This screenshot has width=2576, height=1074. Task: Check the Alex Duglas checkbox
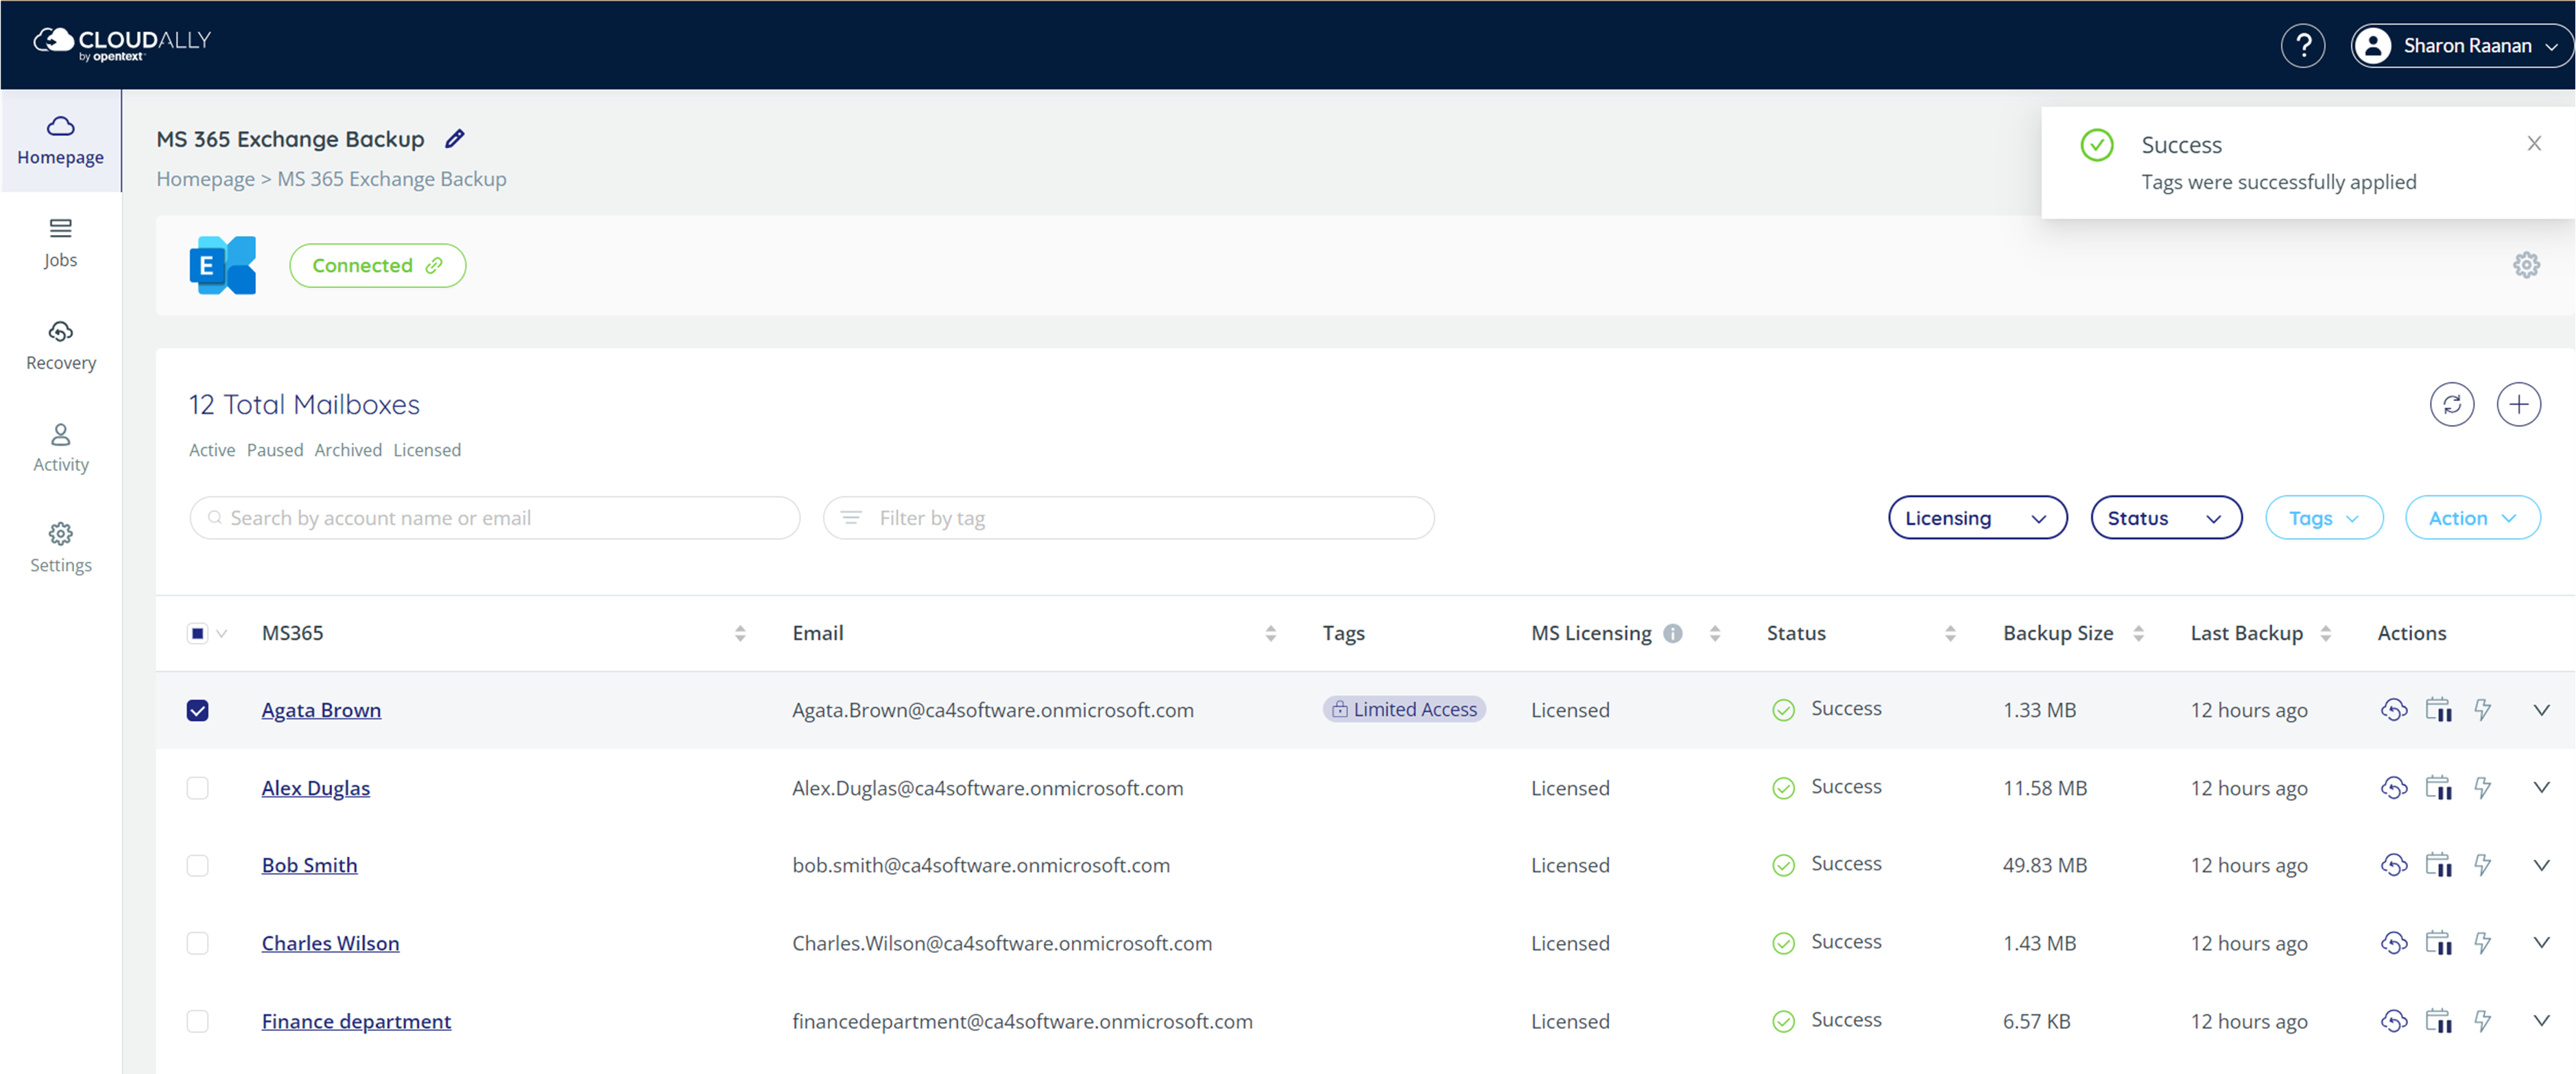(x=197, y=788)
